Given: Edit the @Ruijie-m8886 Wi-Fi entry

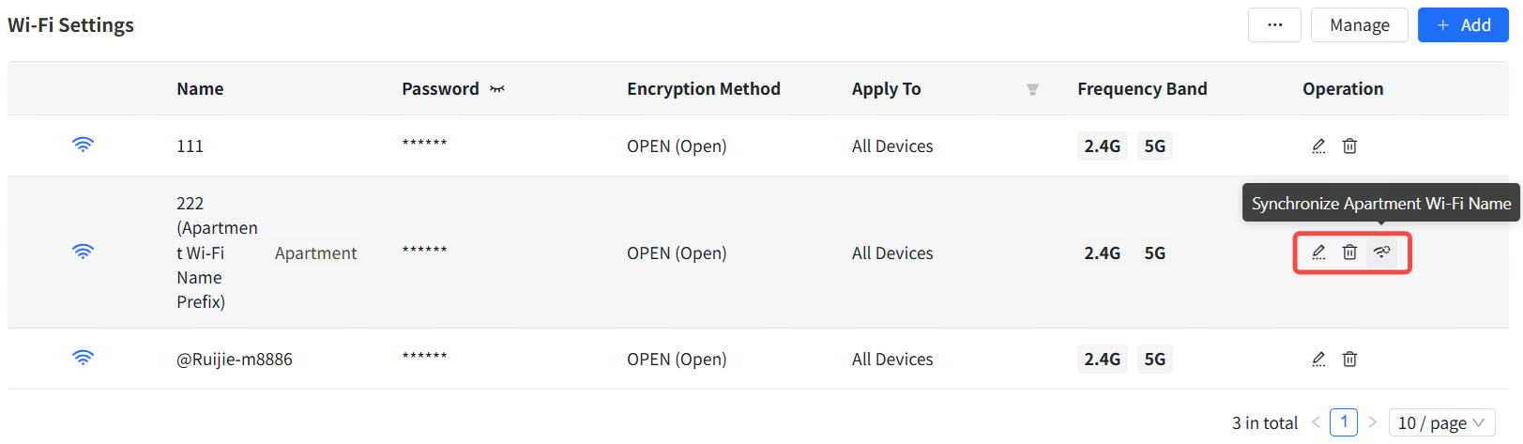Looking at the screenshot, I should [1318, 359].
